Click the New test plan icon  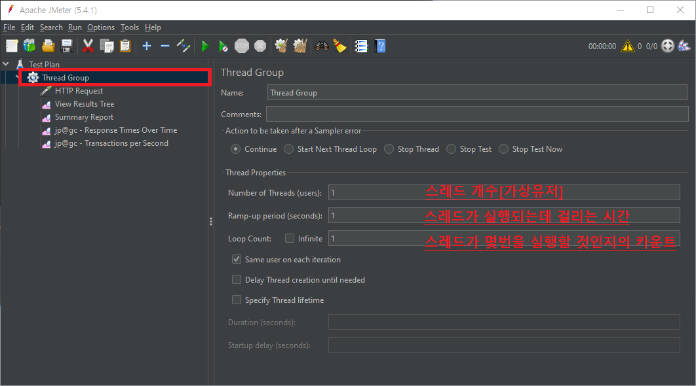click(12, 46)
